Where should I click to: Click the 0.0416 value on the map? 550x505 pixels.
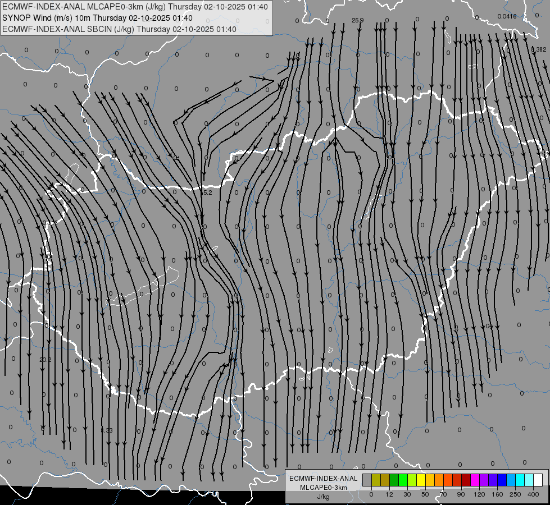click(x=507, y=16)
